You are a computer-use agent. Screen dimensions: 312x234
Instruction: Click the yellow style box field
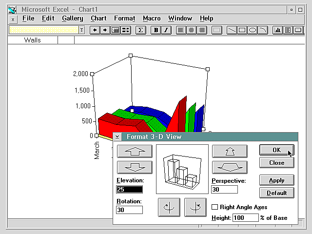click(44, 30)
